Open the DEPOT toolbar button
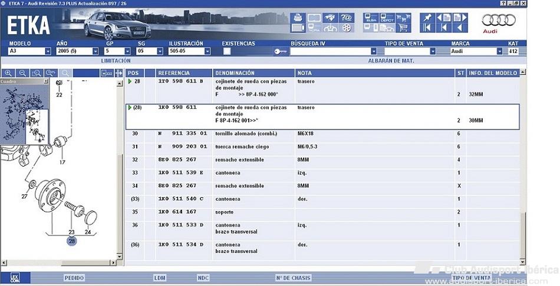 [387, 18]
